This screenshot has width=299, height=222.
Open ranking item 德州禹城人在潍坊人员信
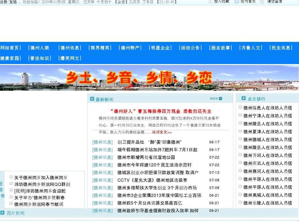click(x=268, y=195)
